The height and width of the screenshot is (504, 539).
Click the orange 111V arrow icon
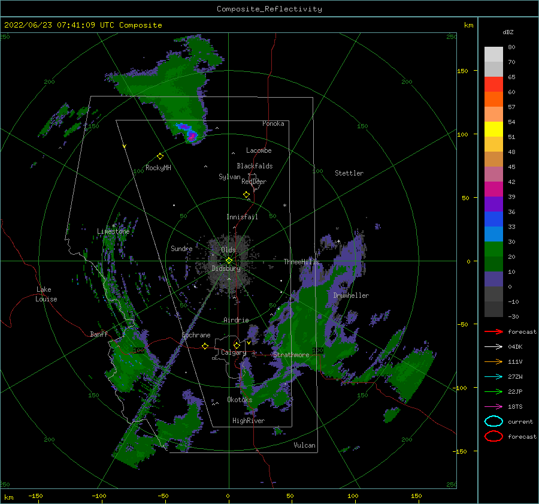coord(493,361)
